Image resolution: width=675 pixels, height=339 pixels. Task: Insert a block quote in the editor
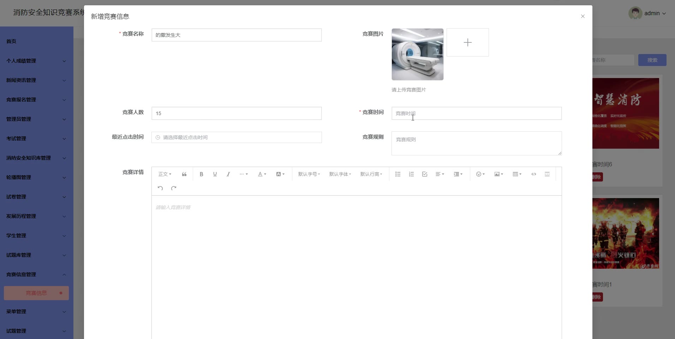(184, 174)
